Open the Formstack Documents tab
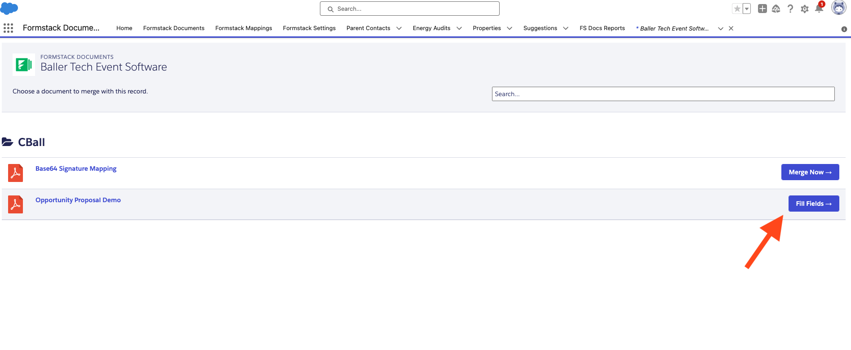 pos(174,28)
